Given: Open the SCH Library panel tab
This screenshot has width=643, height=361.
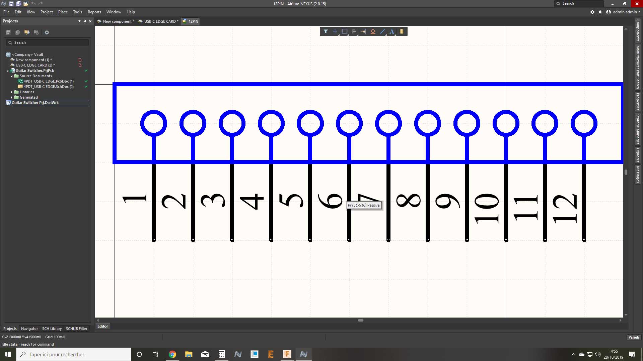Looking at the screenshot, I should (x=52, y=329).
